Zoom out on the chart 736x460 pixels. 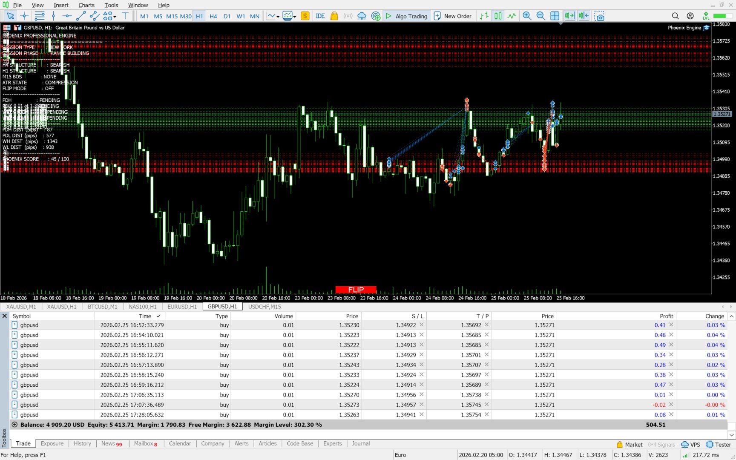(x=540, y=16)
